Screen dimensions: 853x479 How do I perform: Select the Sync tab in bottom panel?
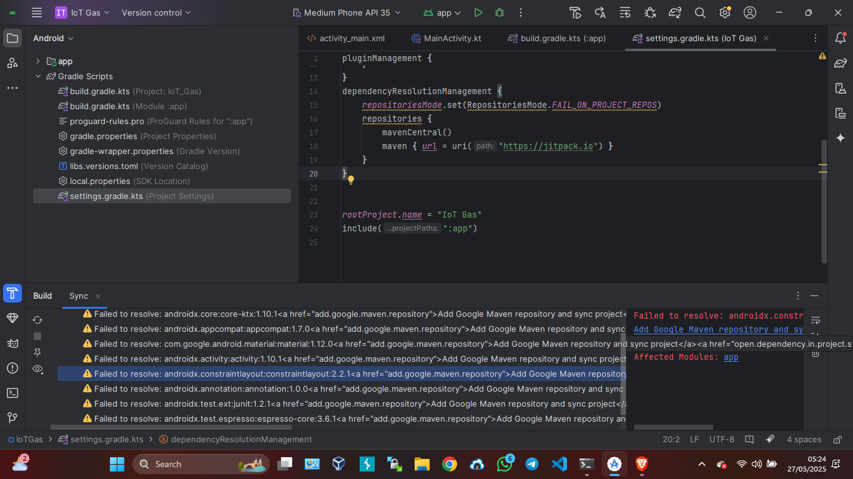point(79,296)
